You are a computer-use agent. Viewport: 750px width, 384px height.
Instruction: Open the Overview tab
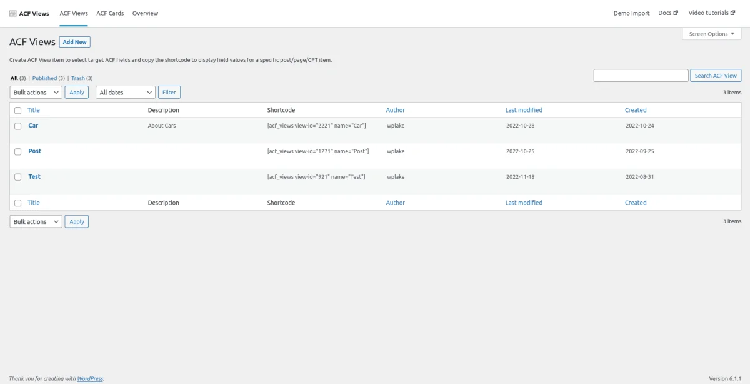pyautogui.click(x=145, y=13)
